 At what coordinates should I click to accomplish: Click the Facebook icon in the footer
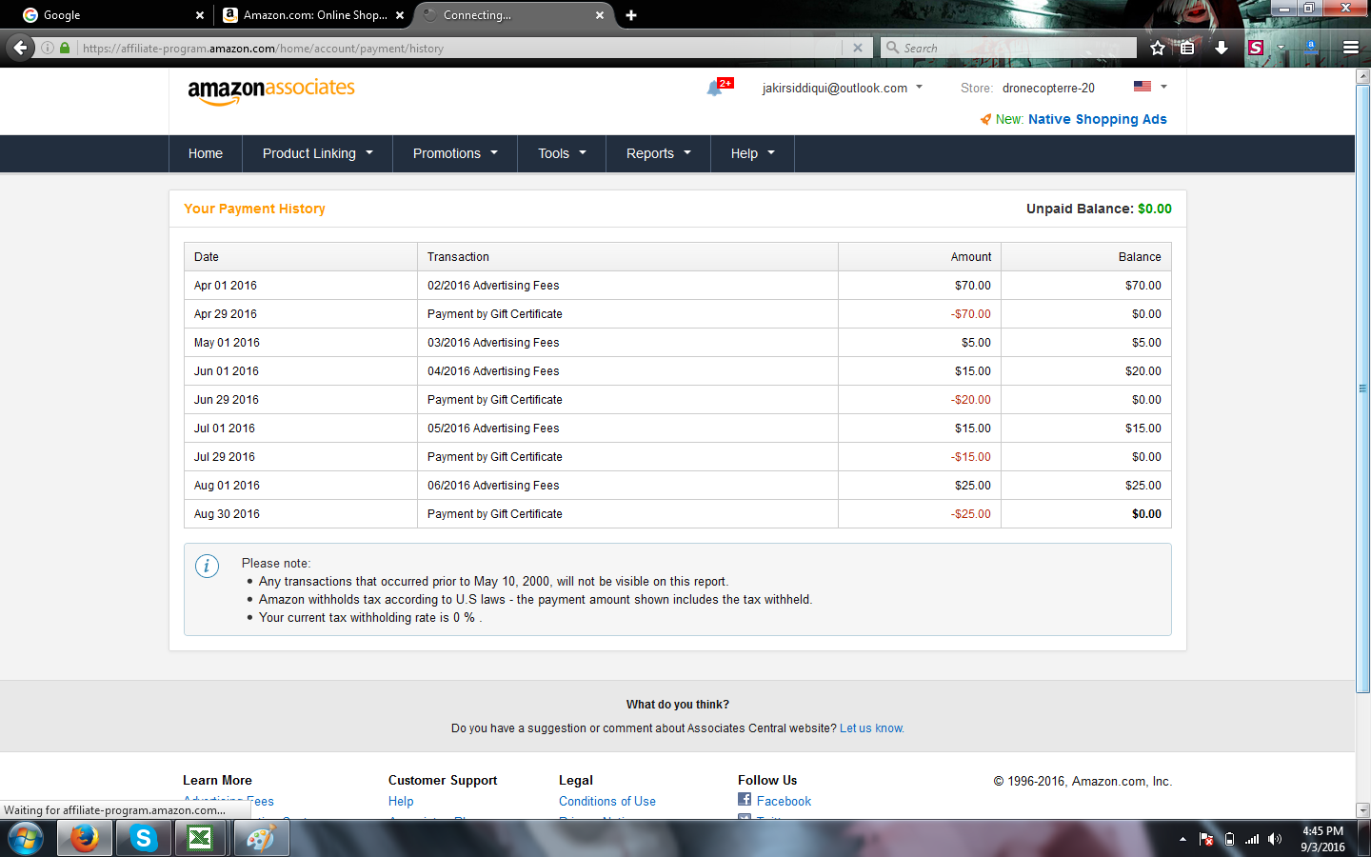click(x=745, y=800)
